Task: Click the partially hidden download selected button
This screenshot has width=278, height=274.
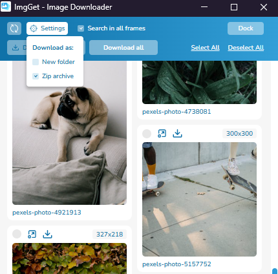Action: (17, 48)
